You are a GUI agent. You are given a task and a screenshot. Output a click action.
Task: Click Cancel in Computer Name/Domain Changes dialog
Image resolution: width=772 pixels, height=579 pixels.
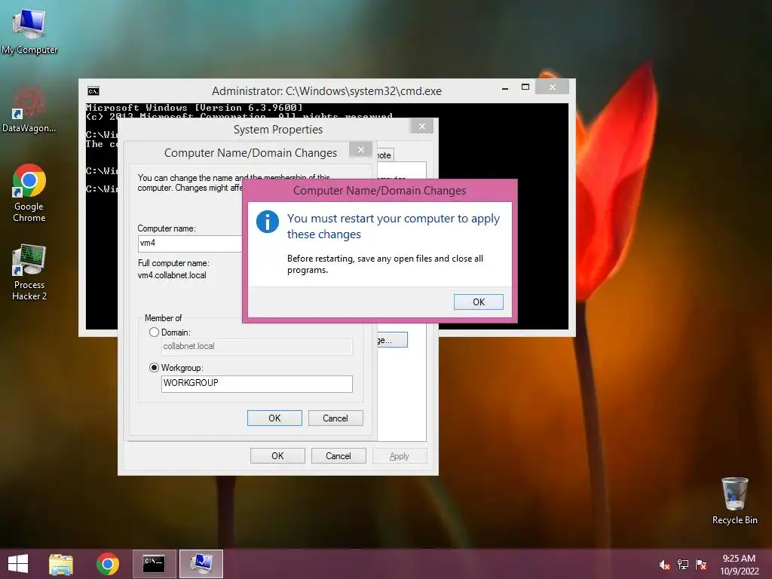(x=335, y=418)
